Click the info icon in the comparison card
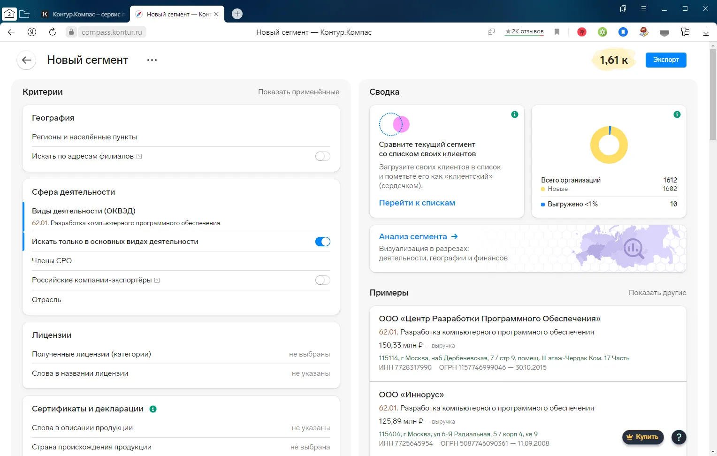Viewport: 717px width, 456px height. point(515,114)
